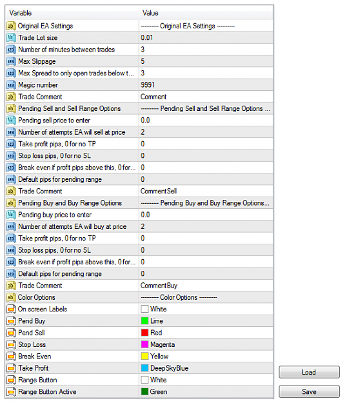Click the string icon beside Color Options
The image size is (345, 403).
(11, 297)
